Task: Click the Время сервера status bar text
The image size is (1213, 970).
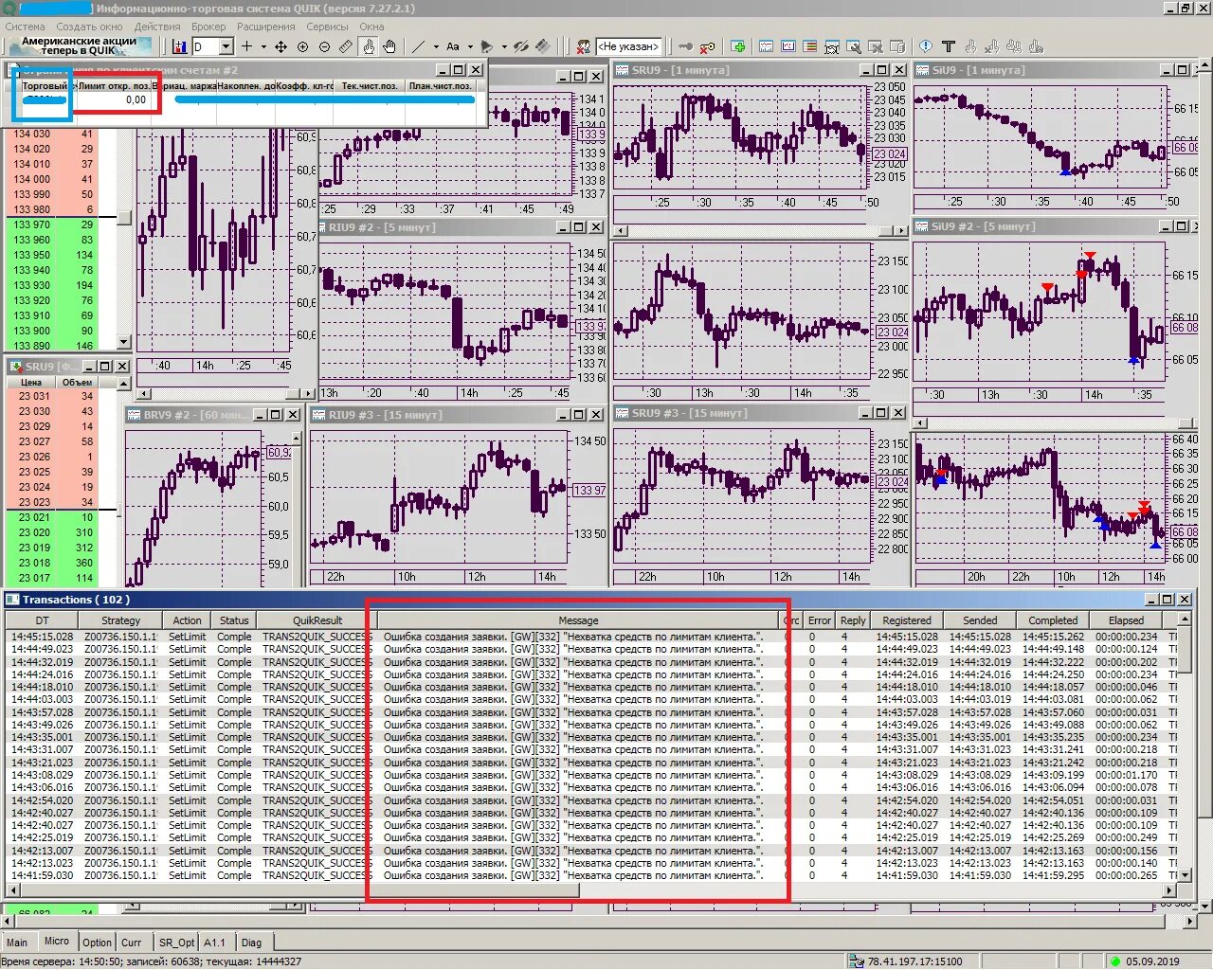Action: [x=153, y=961]
